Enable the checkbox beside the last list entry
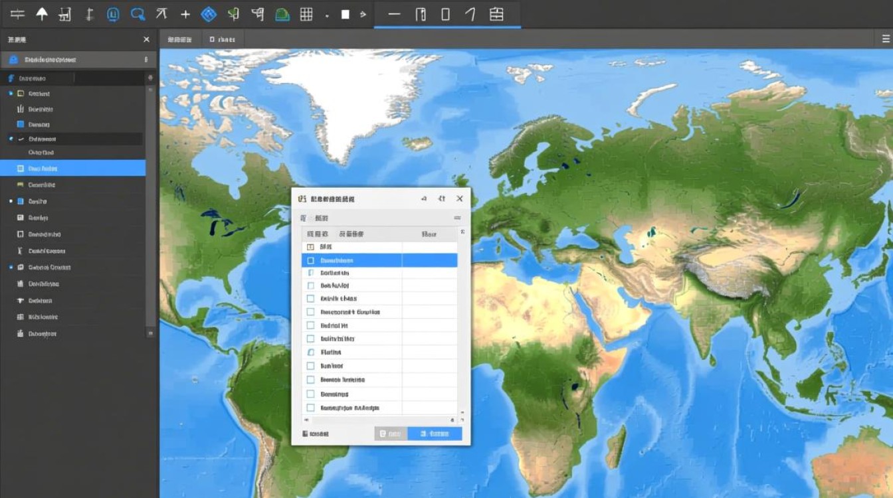 [x=310, y=407]
